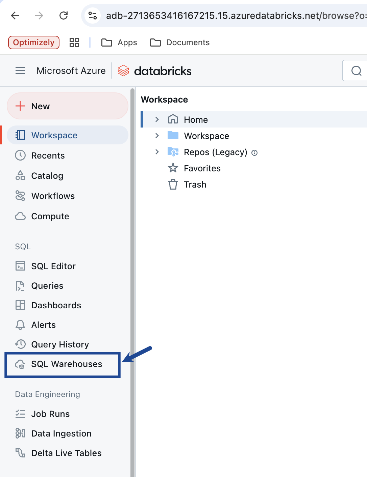Expand the Workspace folder chevron

[x=157, y=136]
